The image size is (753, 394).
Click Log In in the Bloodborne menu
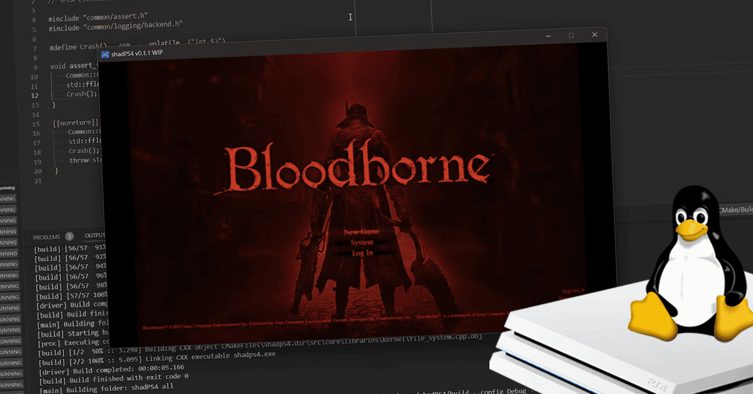[362, 252]
